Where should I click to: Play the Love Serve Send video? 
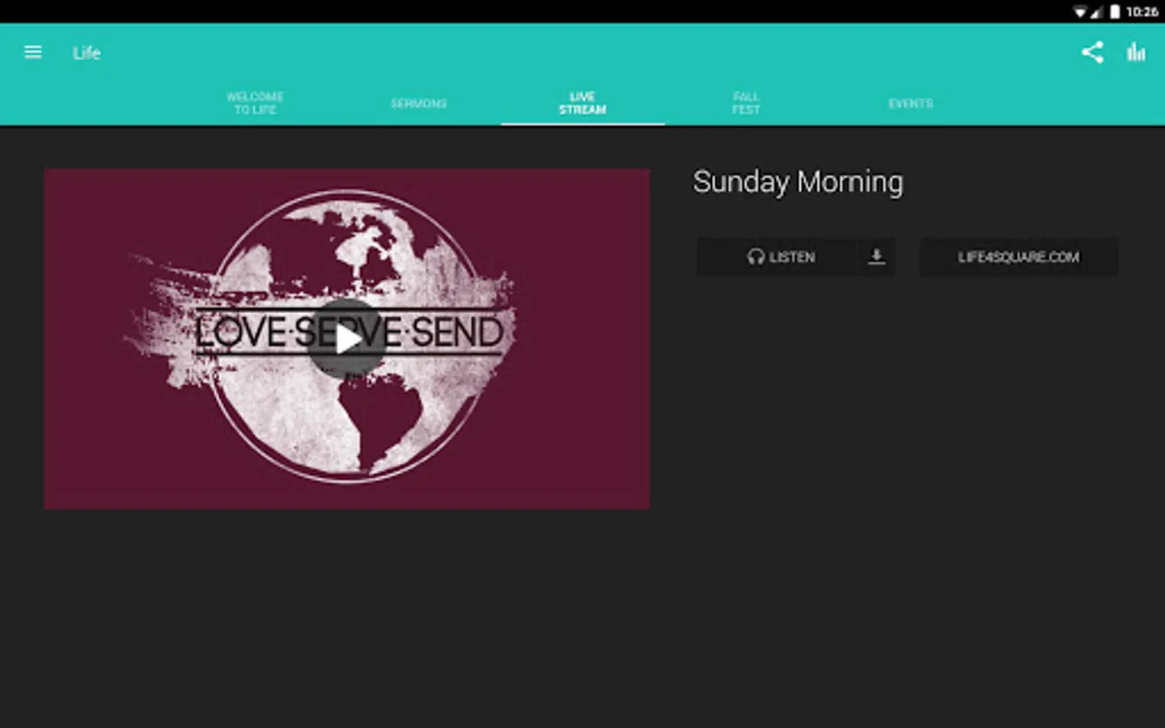pyautogui.click(x=347, y=339)
